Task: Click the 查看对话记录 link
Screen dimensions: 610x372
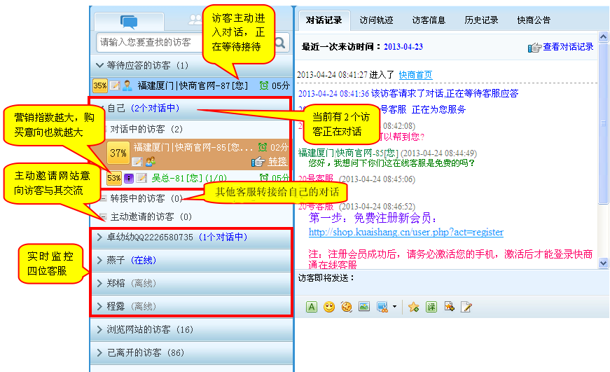Action: point(567,47)
